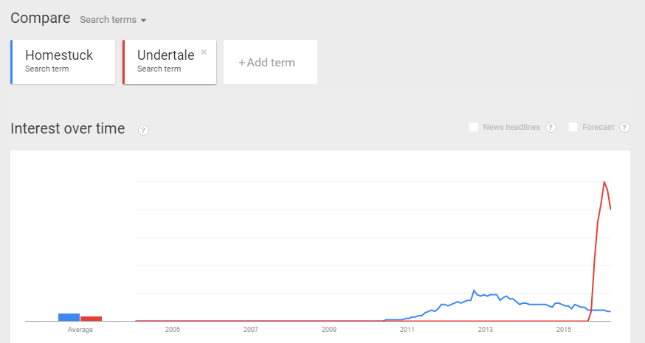Screen dimensions: 645x343
Task: Toggle the Forecast checkbox
Action: click(x=573, y=128)
